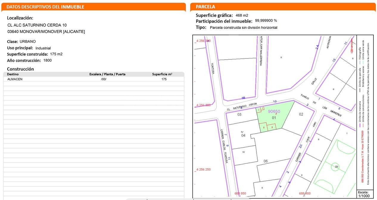
Task: Click the "Superficie m²" column header
Action: [162, 74]
